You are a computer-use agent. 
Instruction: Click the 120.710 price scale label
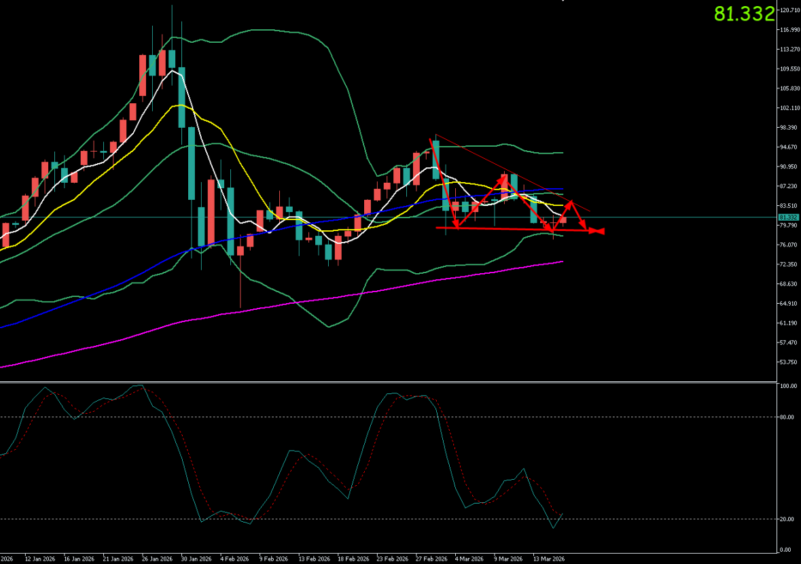tap(789, 10)
